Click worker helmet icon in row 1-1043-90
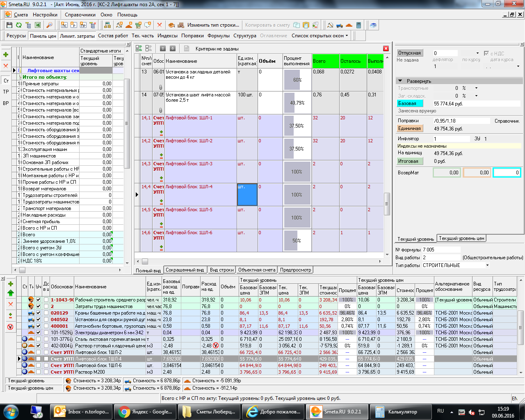This screenshot has width=525, height=420. click(x=31, y=300)
